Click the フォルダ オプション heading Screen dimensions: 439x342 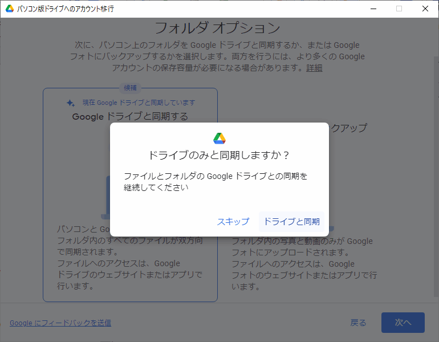coord(217,28)
